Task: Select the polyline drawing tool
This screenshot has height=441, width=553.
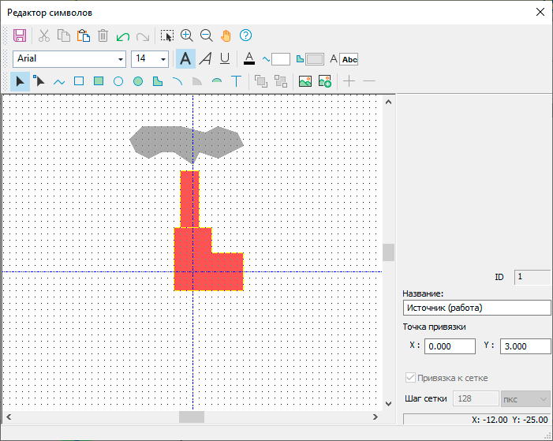Action: point(59,81)
